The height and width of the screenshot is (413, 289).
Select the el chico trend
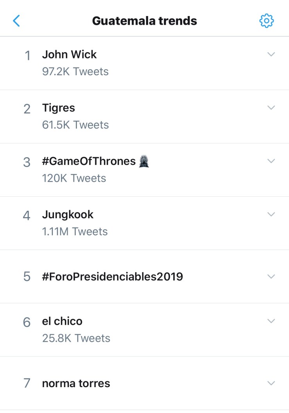click(62, 321)
